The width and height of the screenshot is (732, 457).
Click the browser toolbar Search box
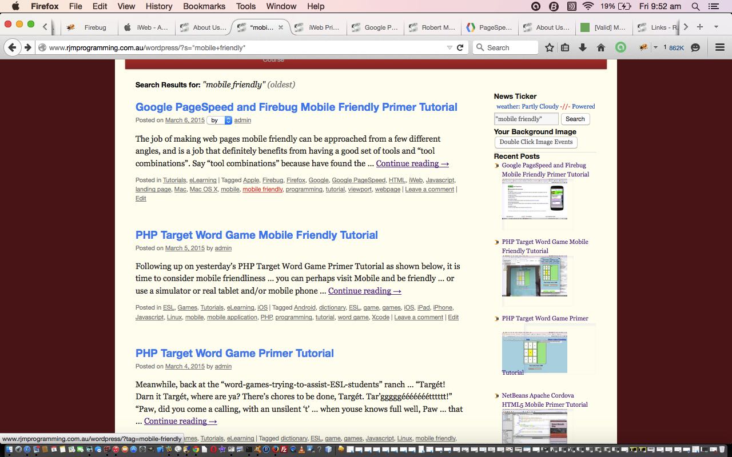[506, 48]
